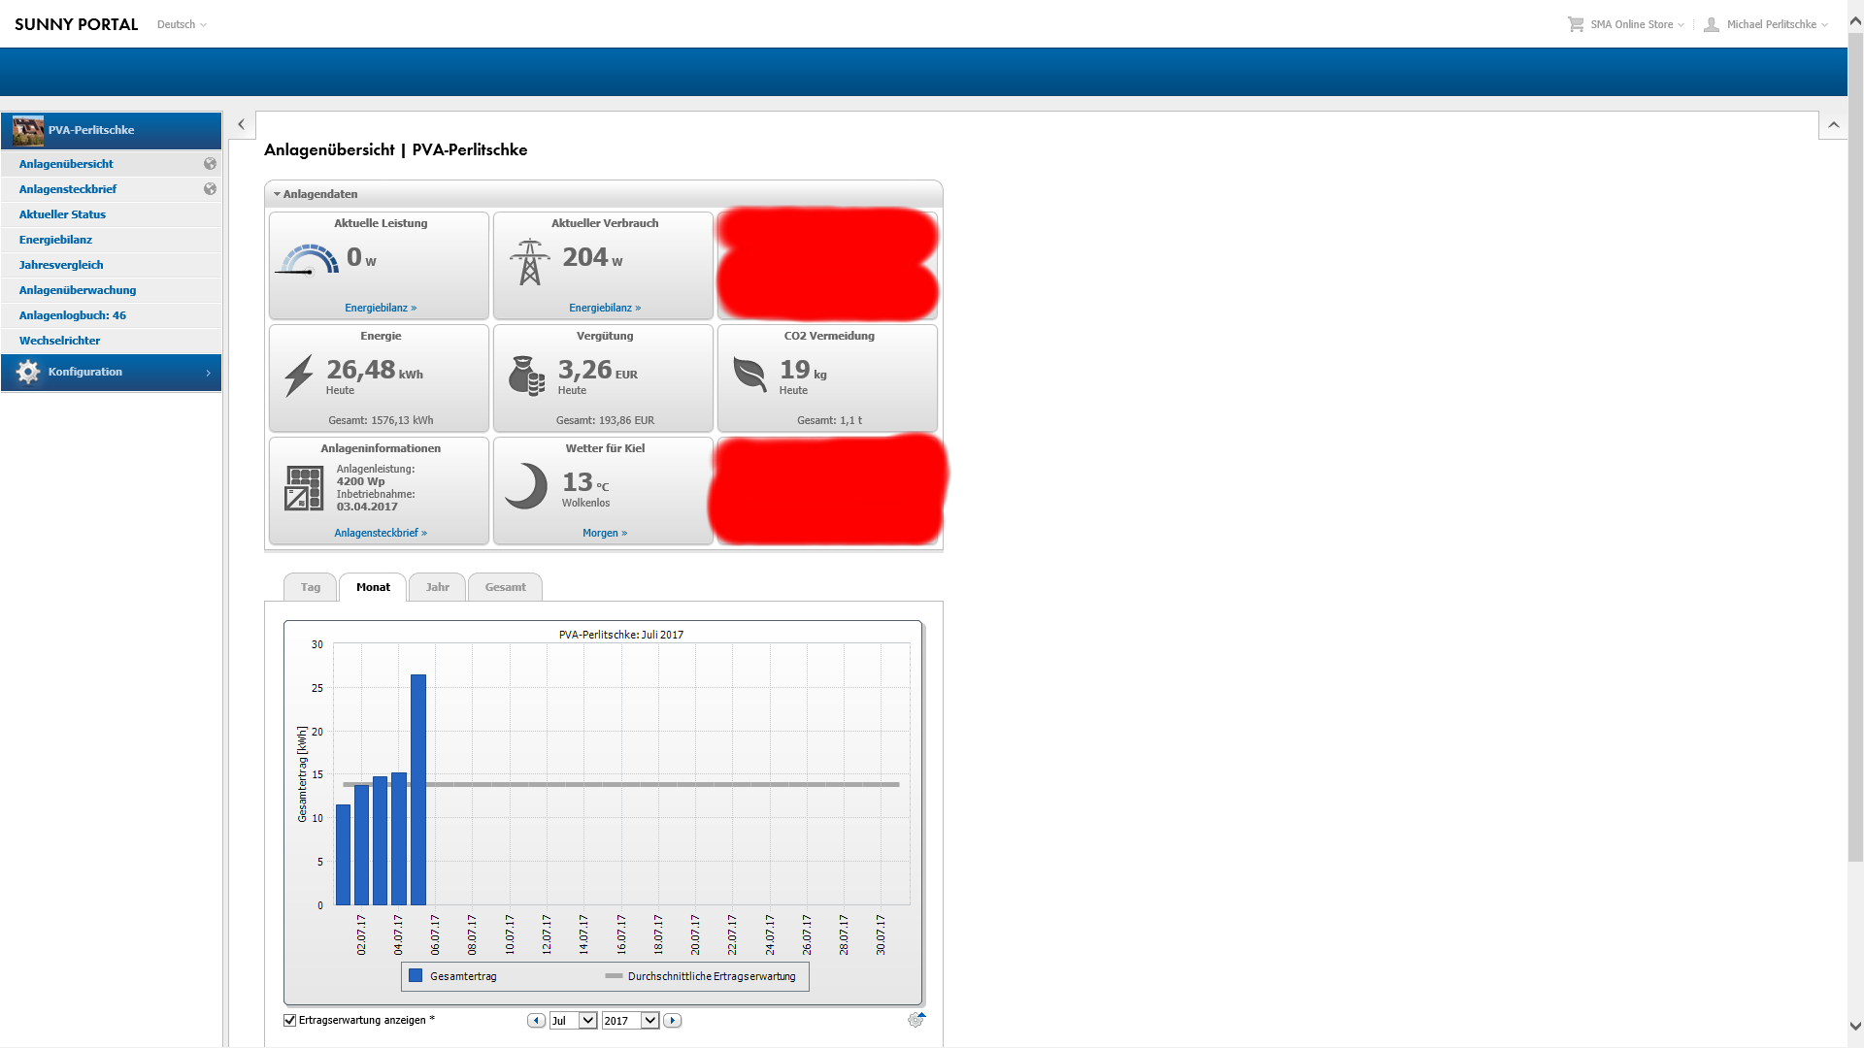
Task: Click the page vertical scrollbar thumb
Action: (x=1855, y=446)
